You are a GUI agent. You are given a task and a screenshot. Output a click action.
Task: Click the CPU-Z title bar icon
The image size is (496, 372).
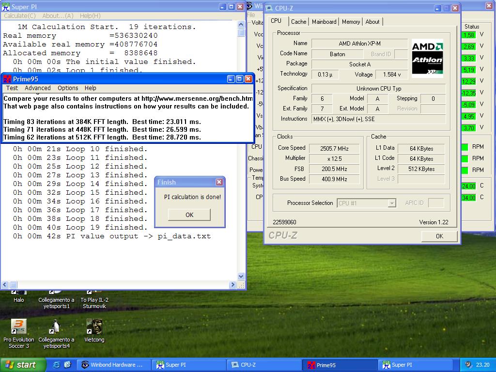point(269,8)
